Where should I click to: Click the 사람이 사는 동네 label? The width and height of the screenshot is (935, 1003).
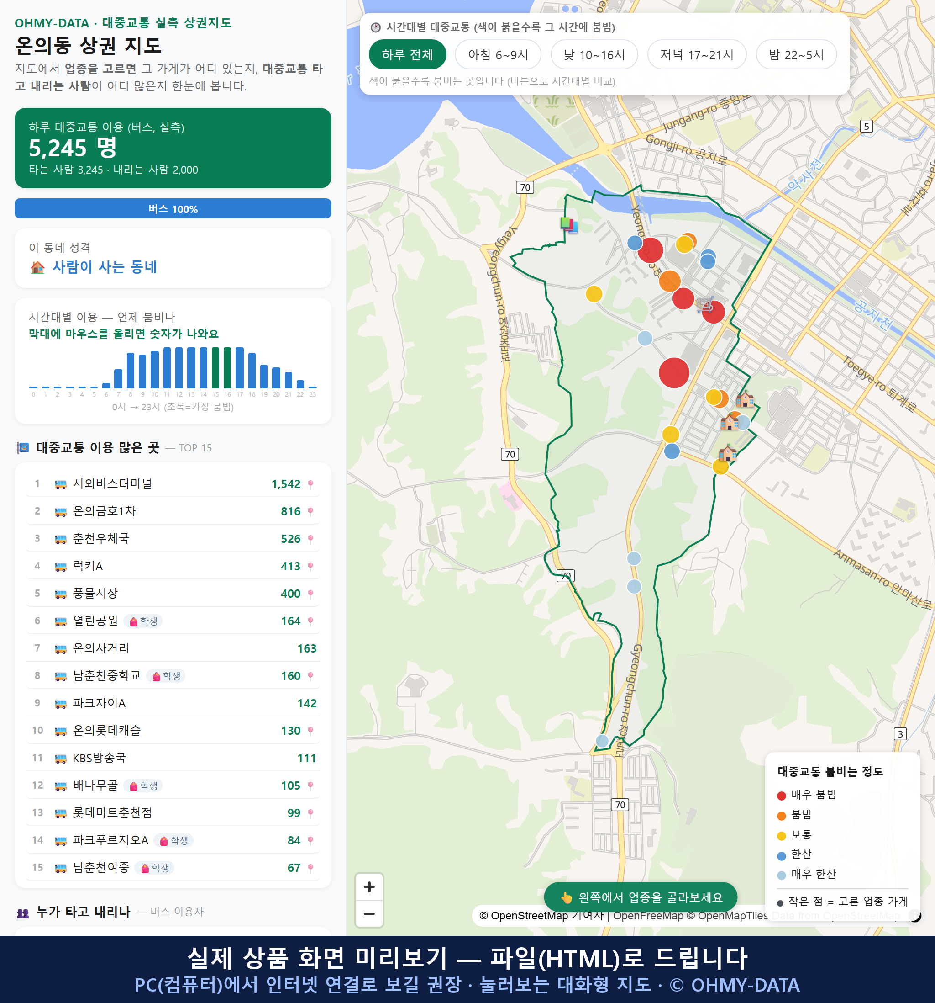(x=105, y=267)
